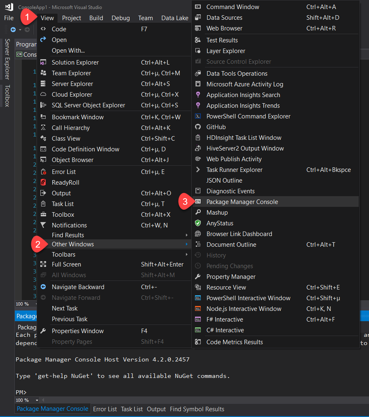
Task: Click the Navigate Backward arrow icon
Action: pos(44,287)
